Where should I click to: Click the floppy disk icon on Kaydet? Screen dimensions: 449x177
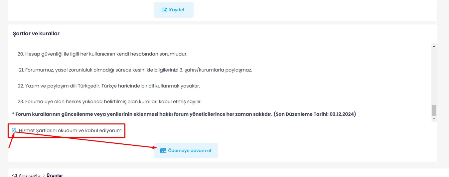tap(165, 10)
